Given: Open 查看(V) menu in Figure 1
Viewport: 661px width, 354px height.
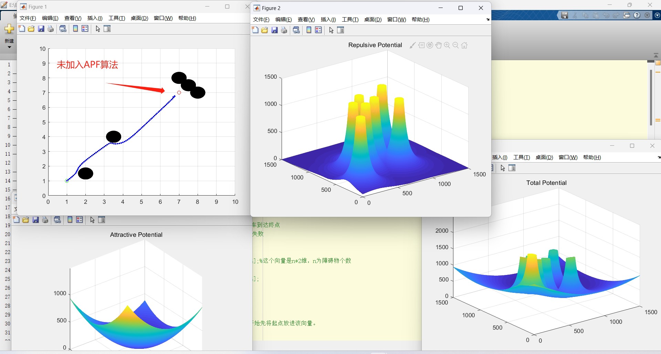Looking at the screenshot, I should 73,18.
